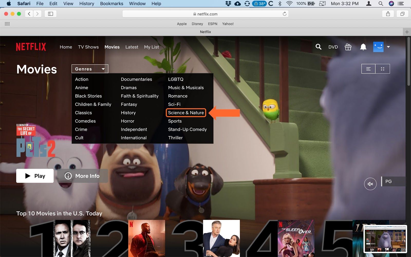This screenshot has width=411, height=257.
Task: Open the number 3 top movie thumbnail
Action: (x=221, y=238)
